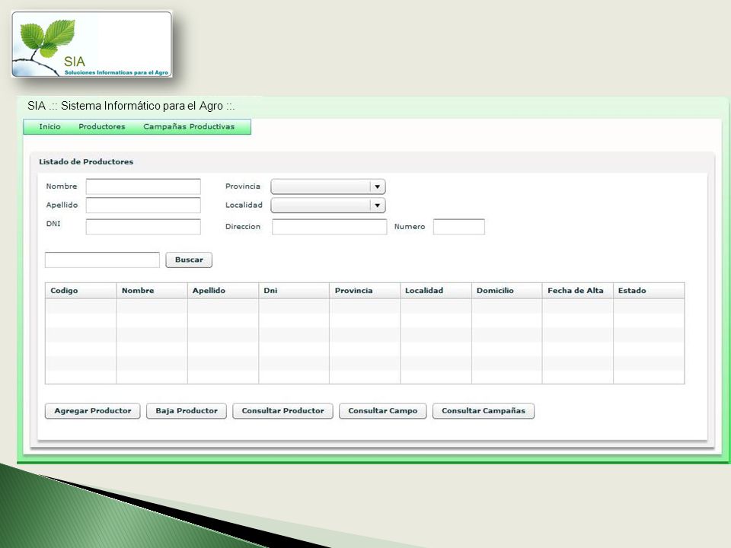Click the Consultar Campo button

383,411
